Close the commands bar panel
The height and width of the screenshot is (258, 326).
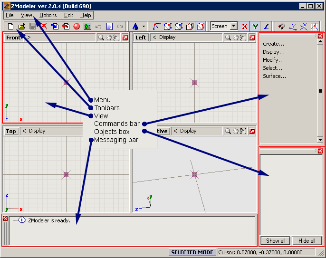pos(320,36)
